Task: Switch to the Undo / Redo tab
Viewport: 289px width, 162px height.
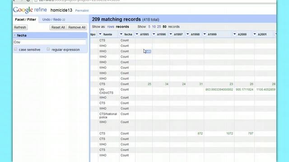Action: (x=54, y=19)
